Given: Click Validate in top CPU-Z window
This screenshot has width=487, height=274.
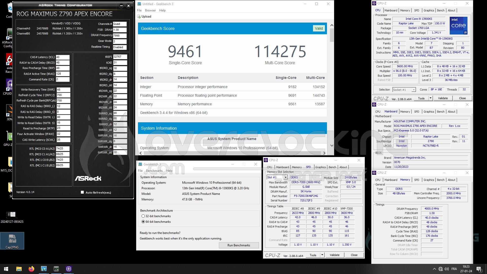Looking at the screenshot, I should [443, 98].
